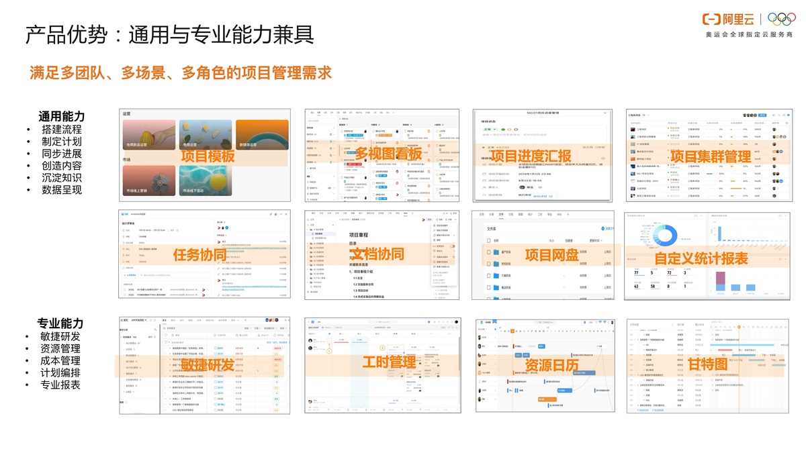This screenshot has height=453, width=806.
Task: Close the NO.01项目进度管理 dialog
Action: tap(604, 113)
